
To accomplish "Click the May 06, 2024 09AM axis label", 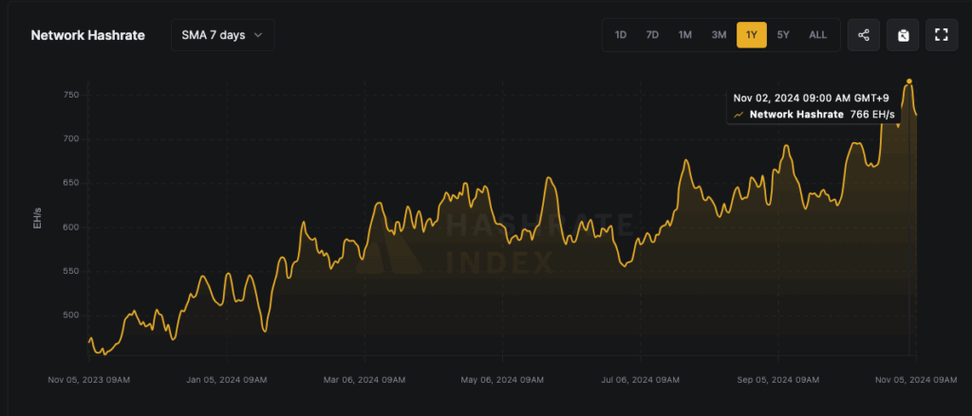I will click(x=503, y=380).
